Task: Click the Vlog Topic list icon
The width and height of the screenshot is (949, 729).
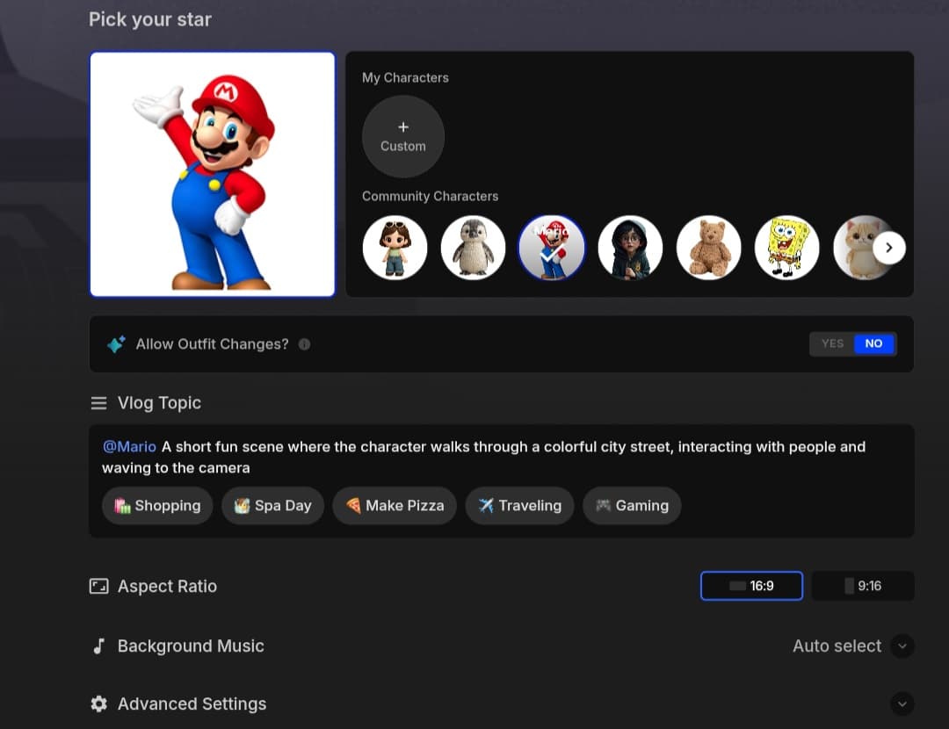Action: (98, 403)
